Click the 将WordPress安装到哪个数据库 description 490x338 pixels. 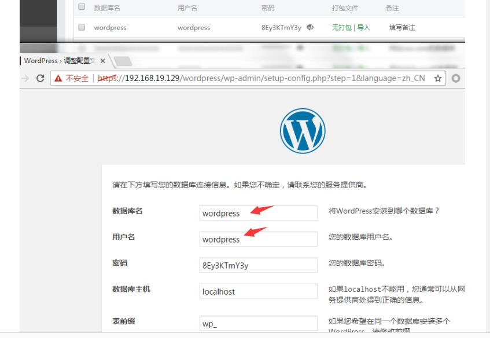[384, 211]
